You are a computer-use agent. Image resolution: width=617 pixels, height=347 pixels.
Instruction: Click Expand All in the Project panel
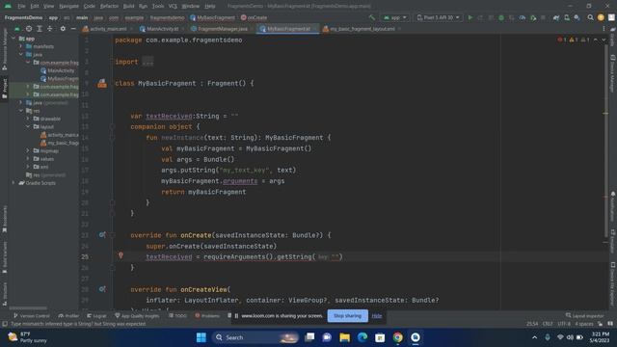point(40,29)
